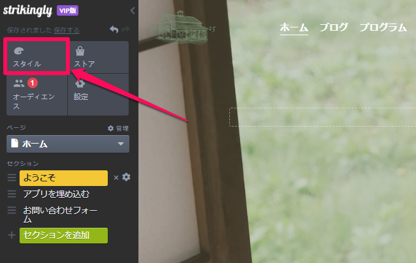Click the undo arrow icon
416x263 pixels.
point(114,29)
